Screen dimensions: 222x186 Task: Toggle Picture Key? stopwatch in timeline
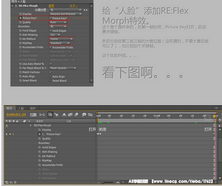[39, 134]
